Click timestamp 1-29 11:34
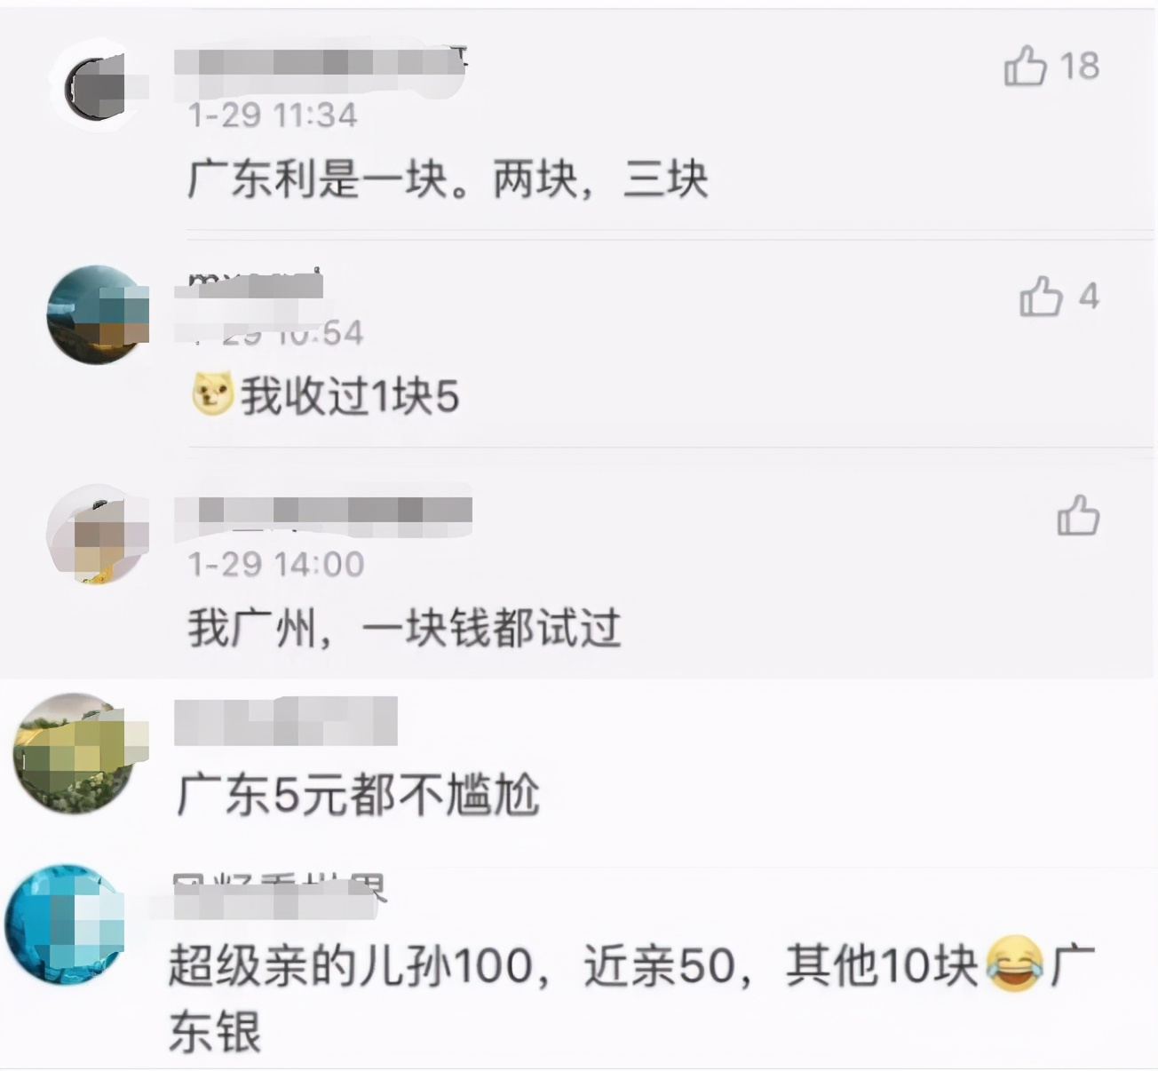The image size is (1158, 1071). point(273,115)
